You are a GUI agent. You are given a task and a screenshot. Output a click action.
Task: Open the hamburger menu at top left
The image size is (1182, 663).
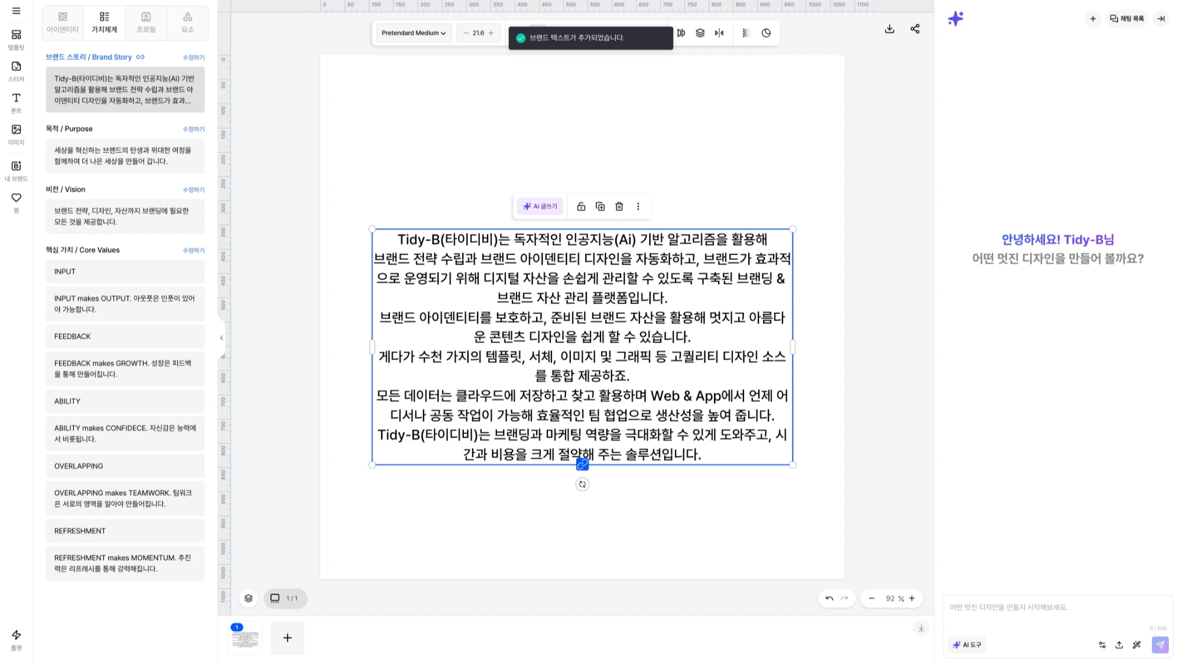pos(16,11)
